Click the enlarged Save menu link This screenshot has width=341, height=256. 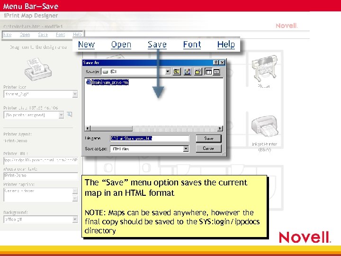click(157, 45)
